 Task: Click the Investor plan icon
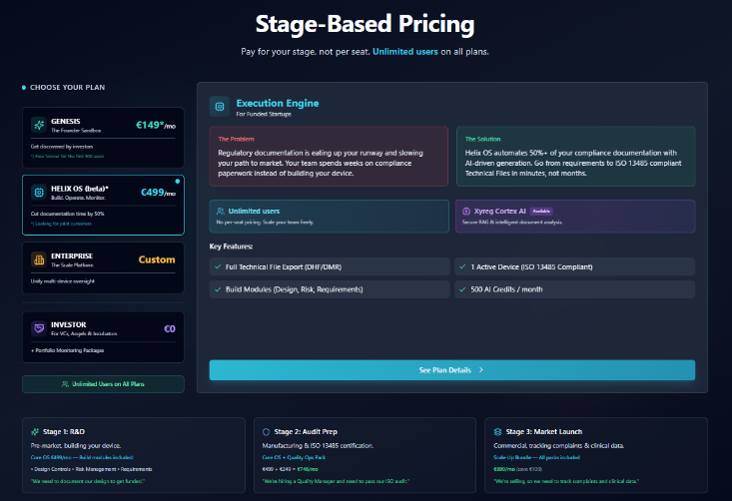coord(38,327)
